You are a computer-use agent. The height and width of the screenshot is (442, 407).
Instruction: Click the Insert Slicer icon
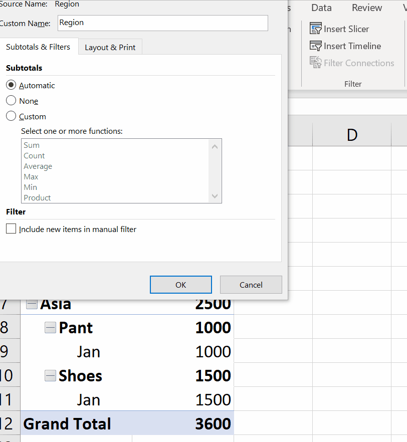pos(315,29)
